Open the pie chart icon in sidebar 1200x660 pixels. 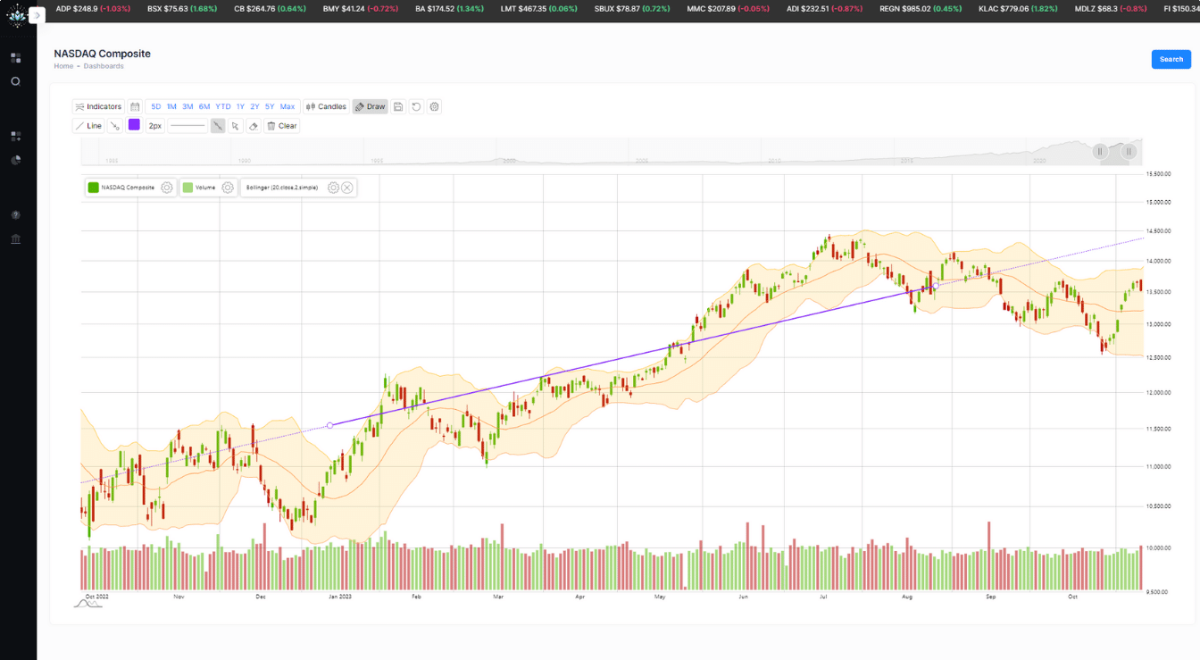click(15, 160)
